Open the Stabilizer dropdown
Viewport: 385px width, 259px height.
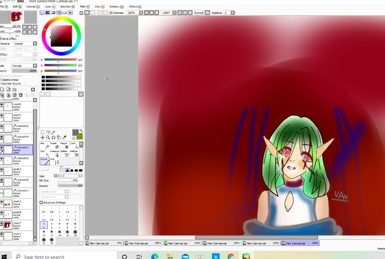tap(232, 13)
